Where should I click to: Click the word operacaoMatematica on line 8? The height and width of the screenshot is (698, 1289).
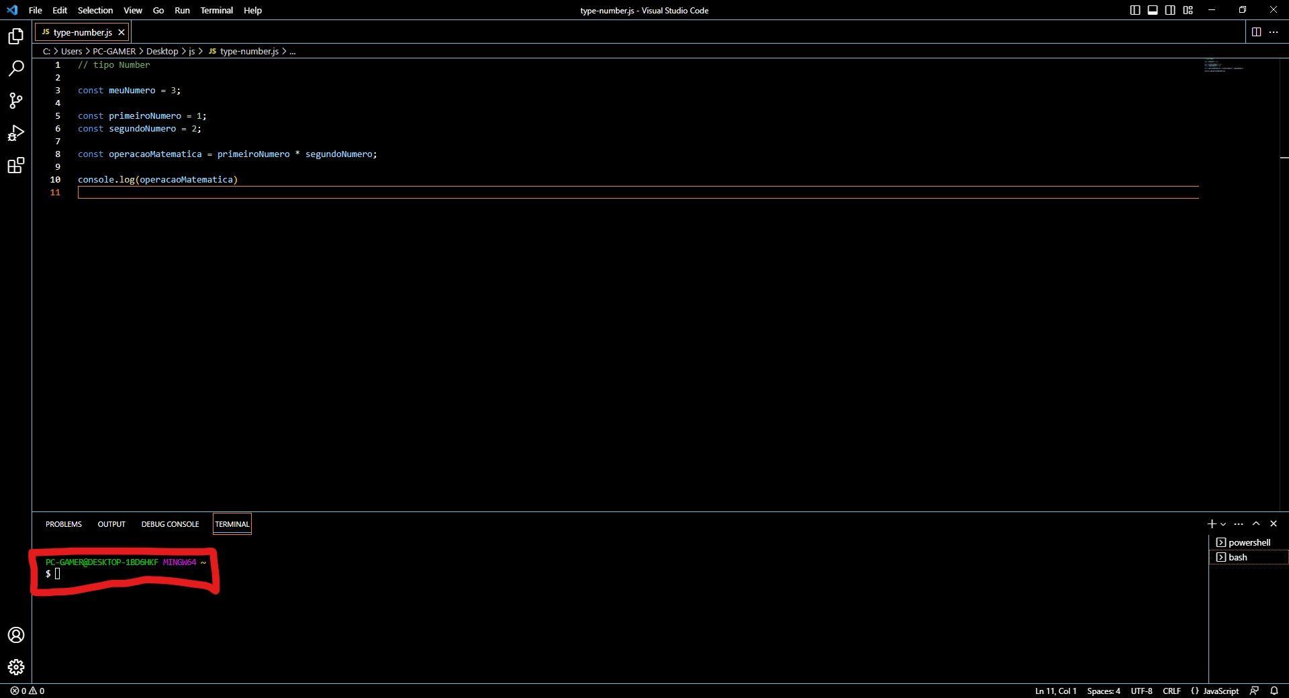coord(155,154)
